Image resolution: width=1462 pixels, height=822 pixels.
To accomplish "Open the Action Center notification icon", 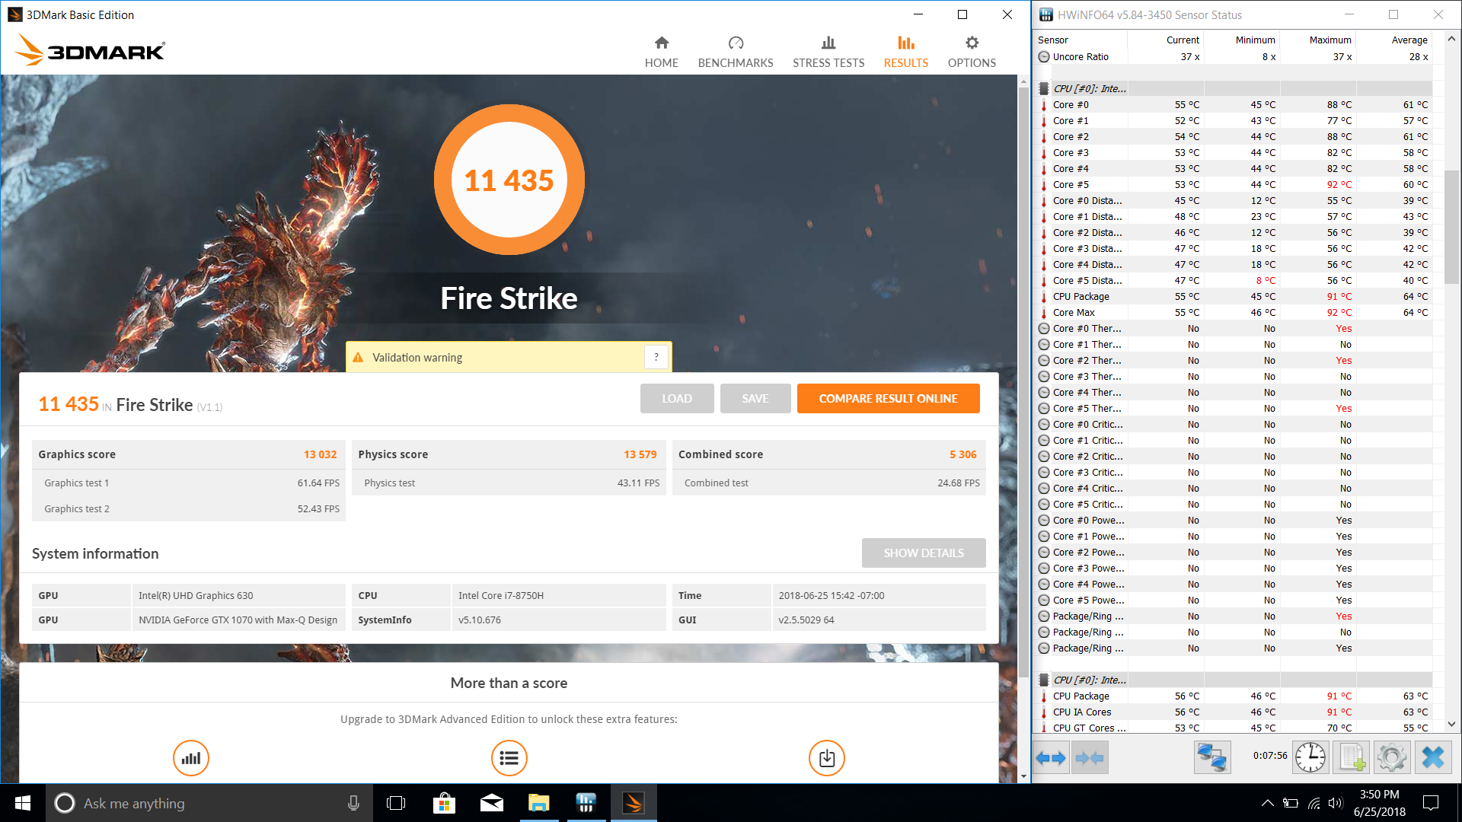I will point(1431,803).
